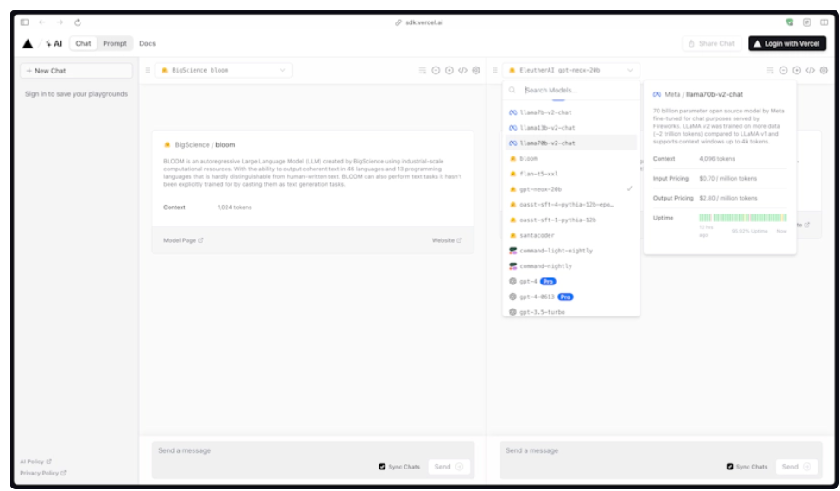
Task: Click the New Chat button
Action: [76, 71]
